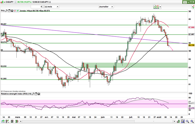Click the zoom out magnifier

point(188,121)
